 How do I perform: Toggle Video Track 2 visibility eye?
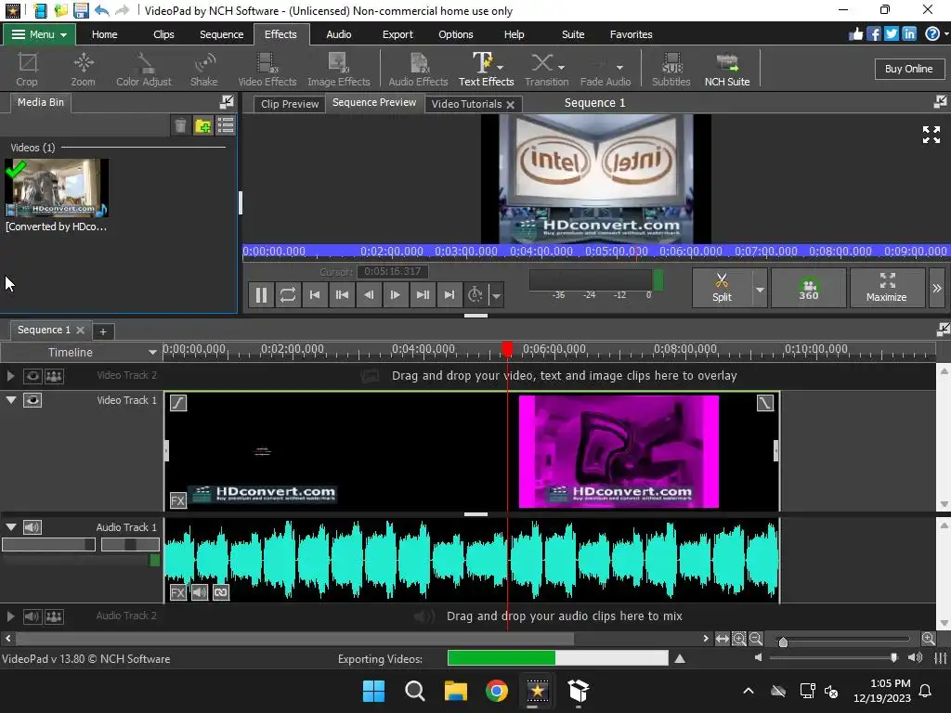click(33, 377)
